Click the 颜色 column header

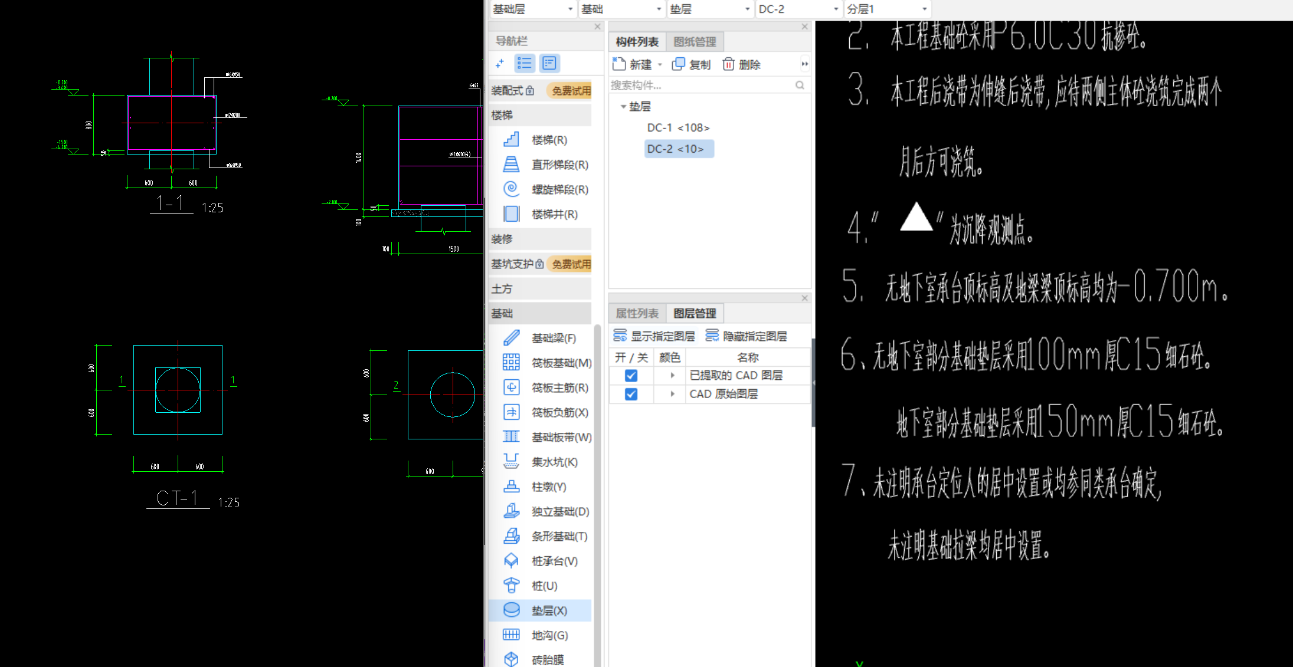click(670, 357)
